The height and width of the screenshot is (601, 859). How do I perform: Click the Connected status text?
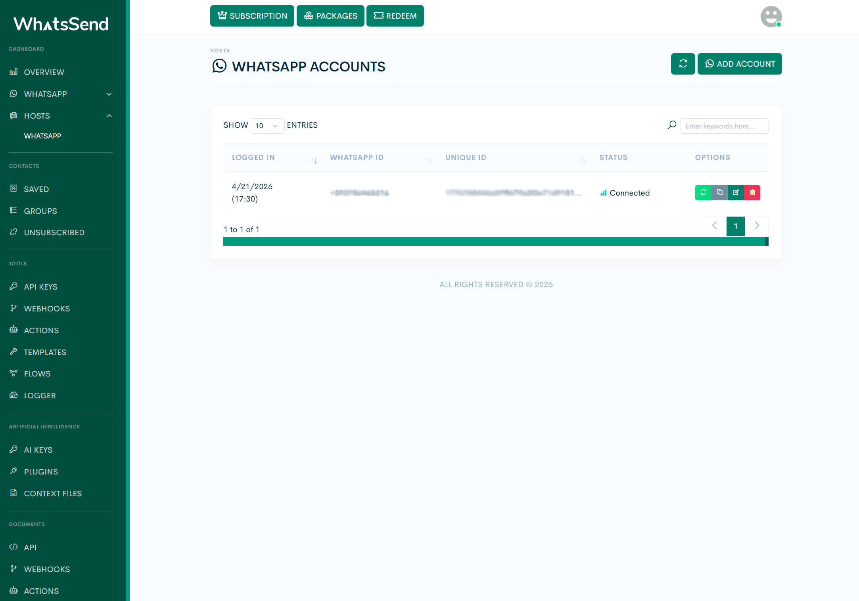pos(629,193)
